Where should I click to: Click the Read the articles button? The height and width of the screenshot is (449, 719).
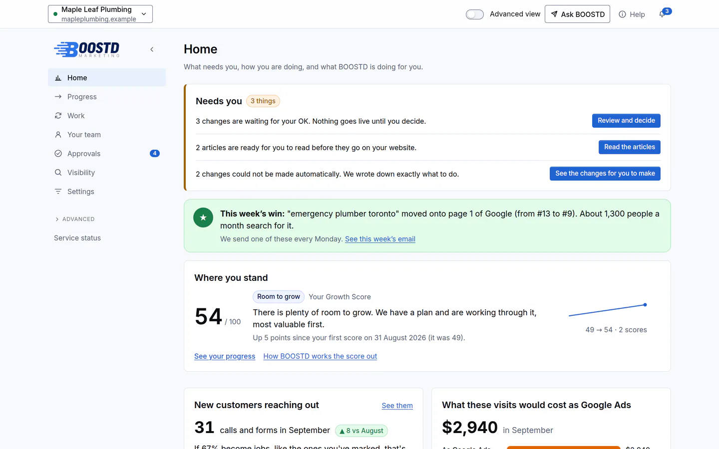630,147
